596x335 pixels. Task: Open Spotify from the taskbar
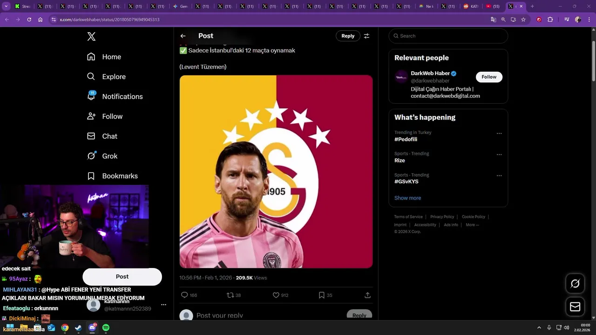point(106,328)
